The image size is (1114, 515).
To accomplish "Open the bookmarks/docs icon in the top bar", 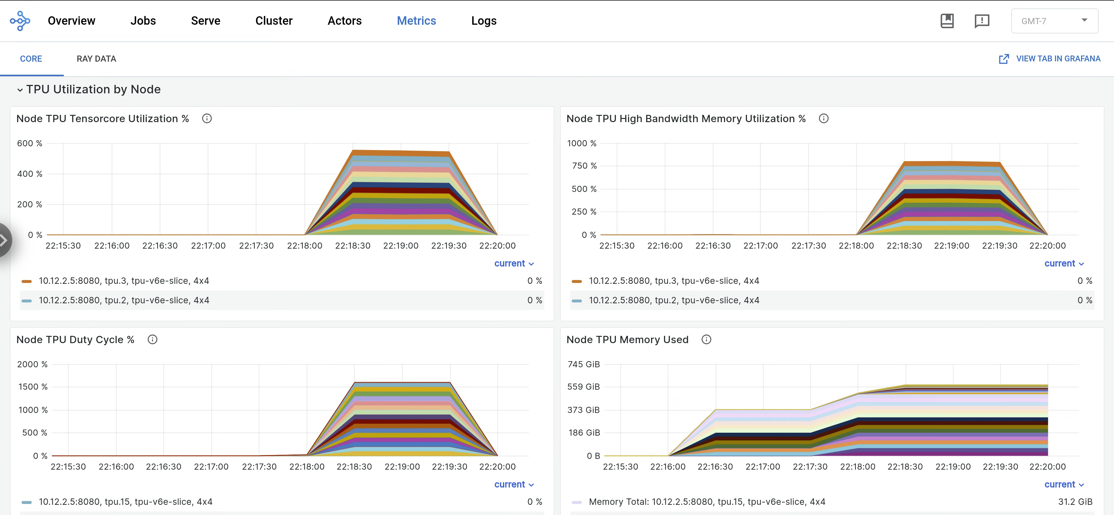I will [x=947, y=20].
